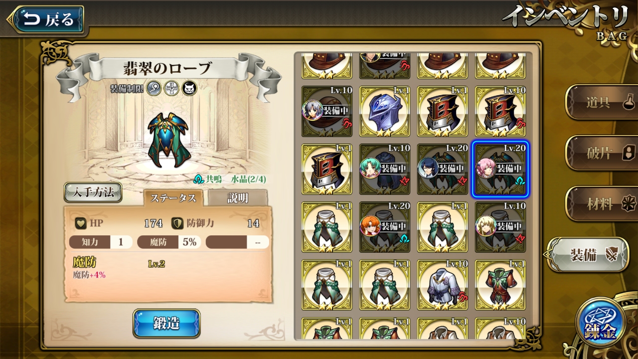Open the 破片 fragments category
The height and width of the screenshot is (359, 638).
[x=603, y=153]
